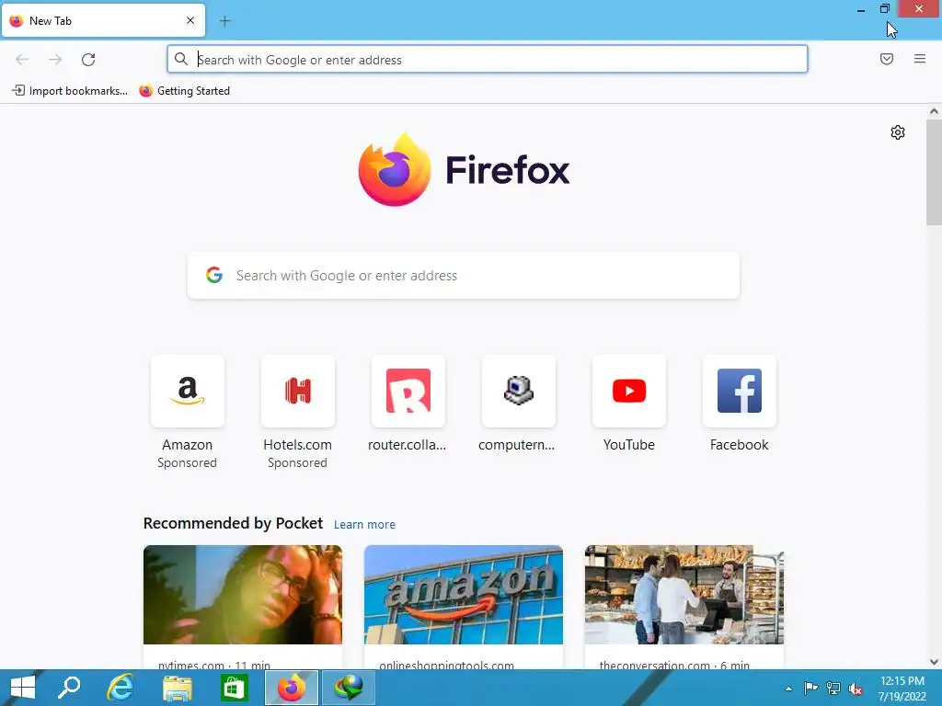This screenshot has height=706, width=942.
Task: Click the page-center Google search box
Action: (464, 276)
